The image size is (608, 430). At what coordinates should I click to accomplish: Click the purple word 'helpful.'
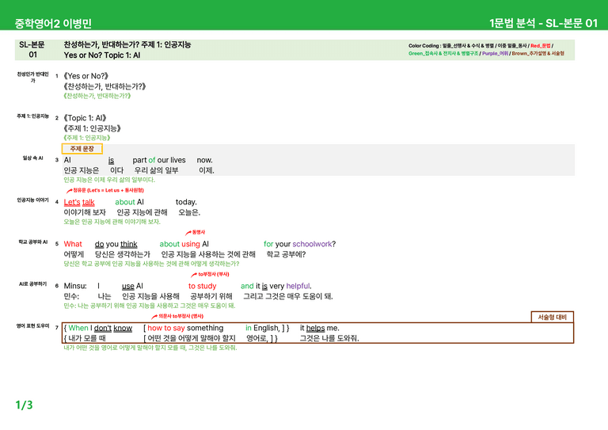click(298, 286)
